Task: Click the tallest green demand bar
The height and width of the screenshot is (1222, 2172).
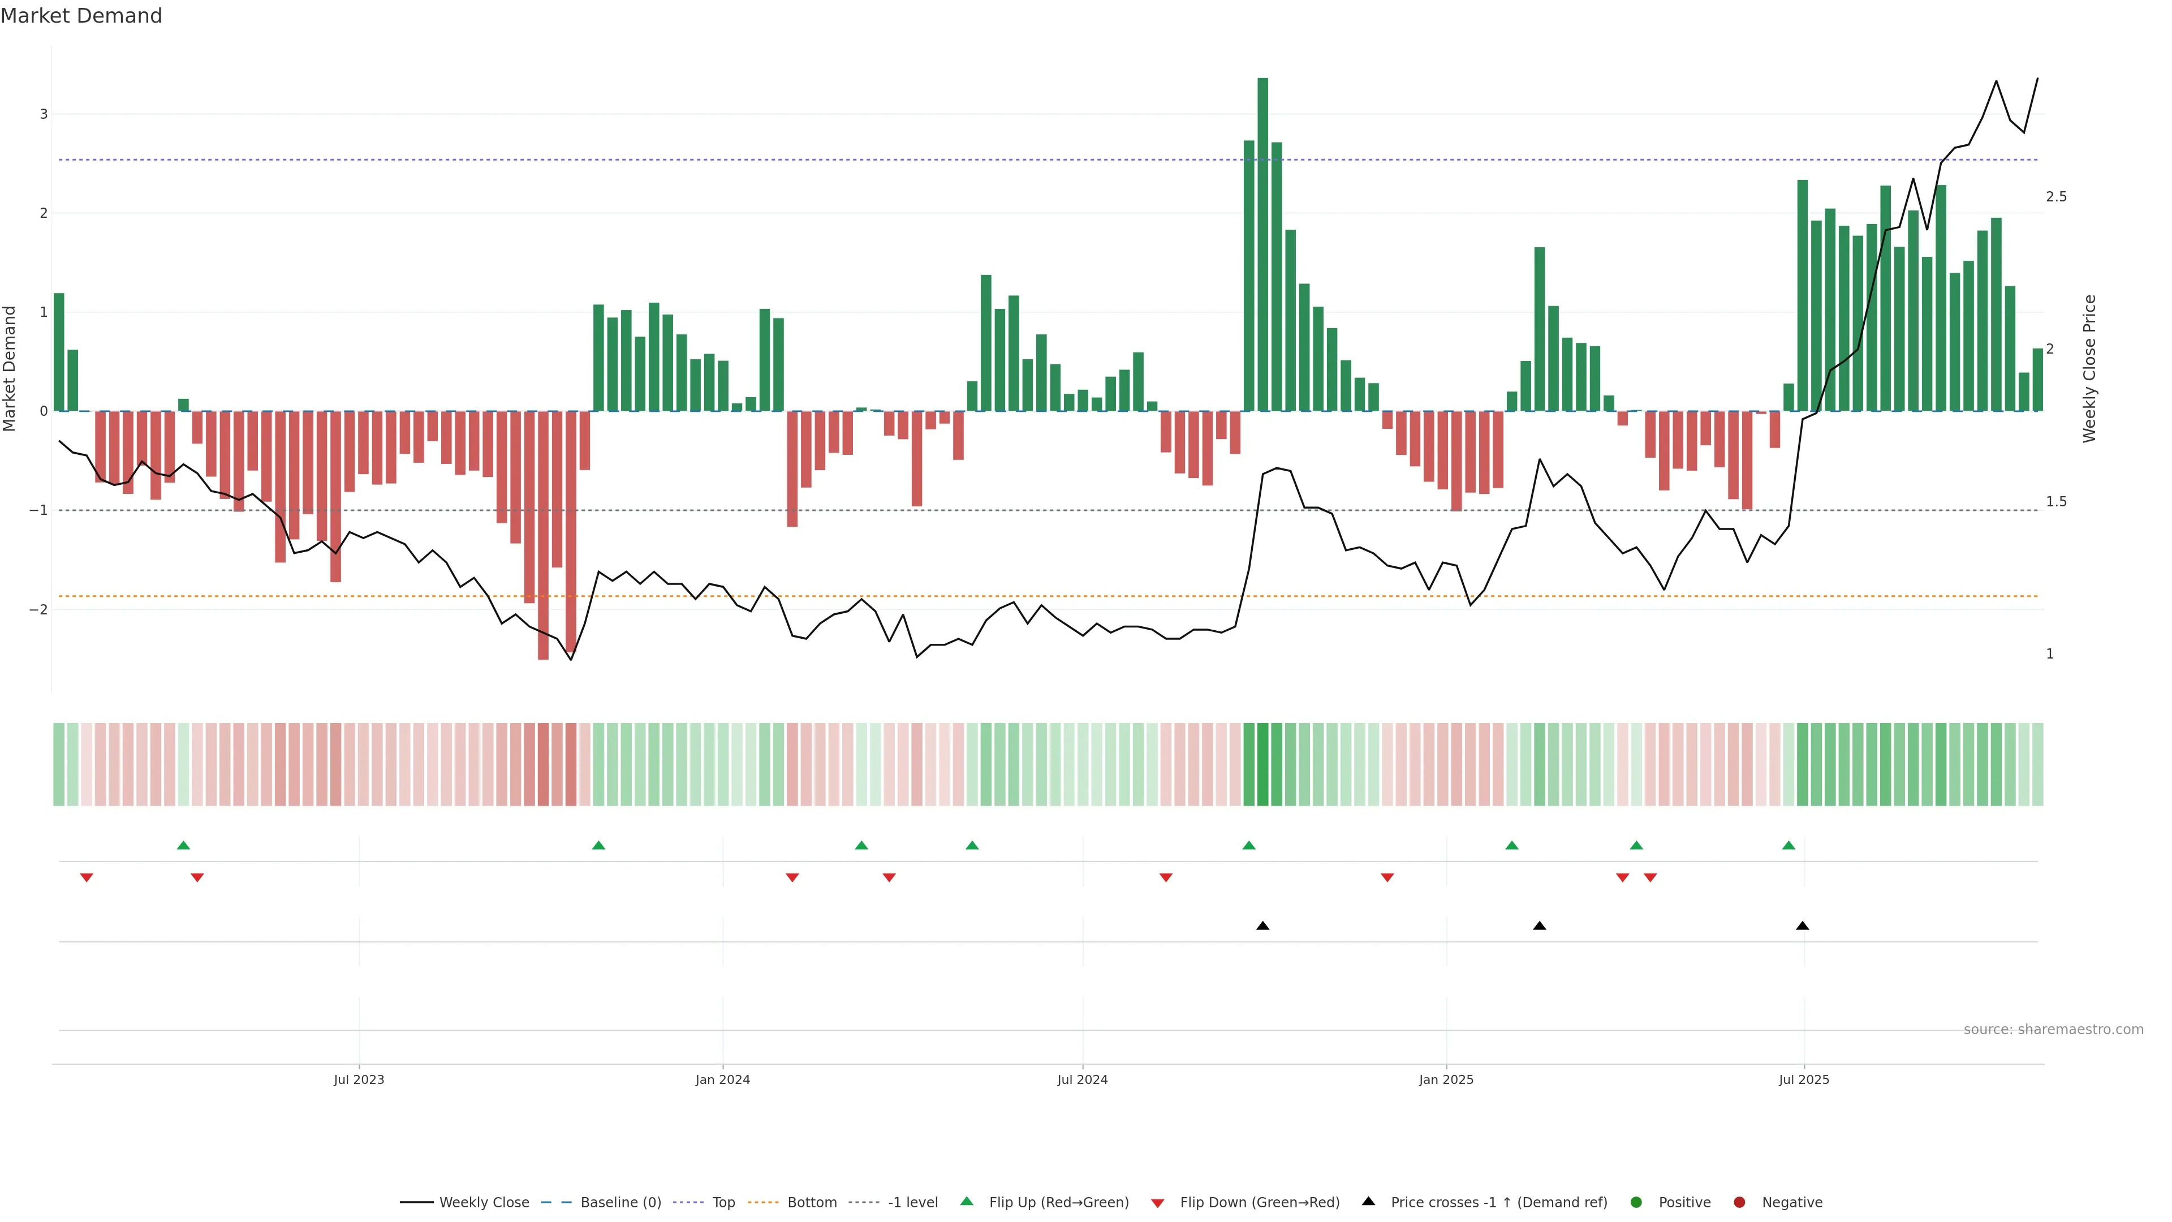Action: click(x=1262, y=244)
